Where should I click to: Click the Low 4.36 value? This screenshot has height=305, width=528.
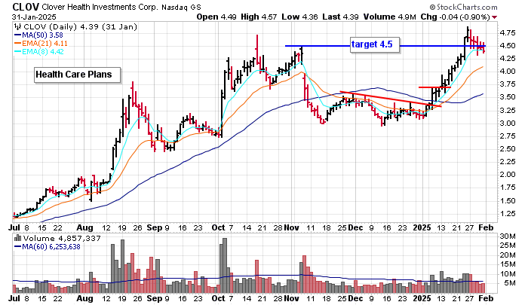pyautogui.click(x=299, y=17)
